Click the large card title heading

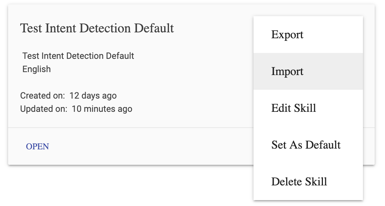click(x=97, y=28)
